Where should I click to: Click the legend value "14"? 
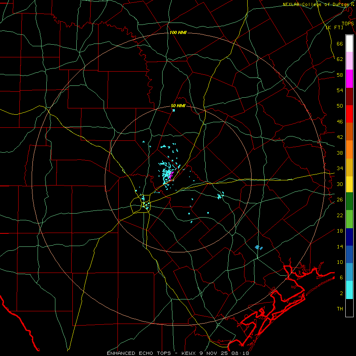(340, 246)
